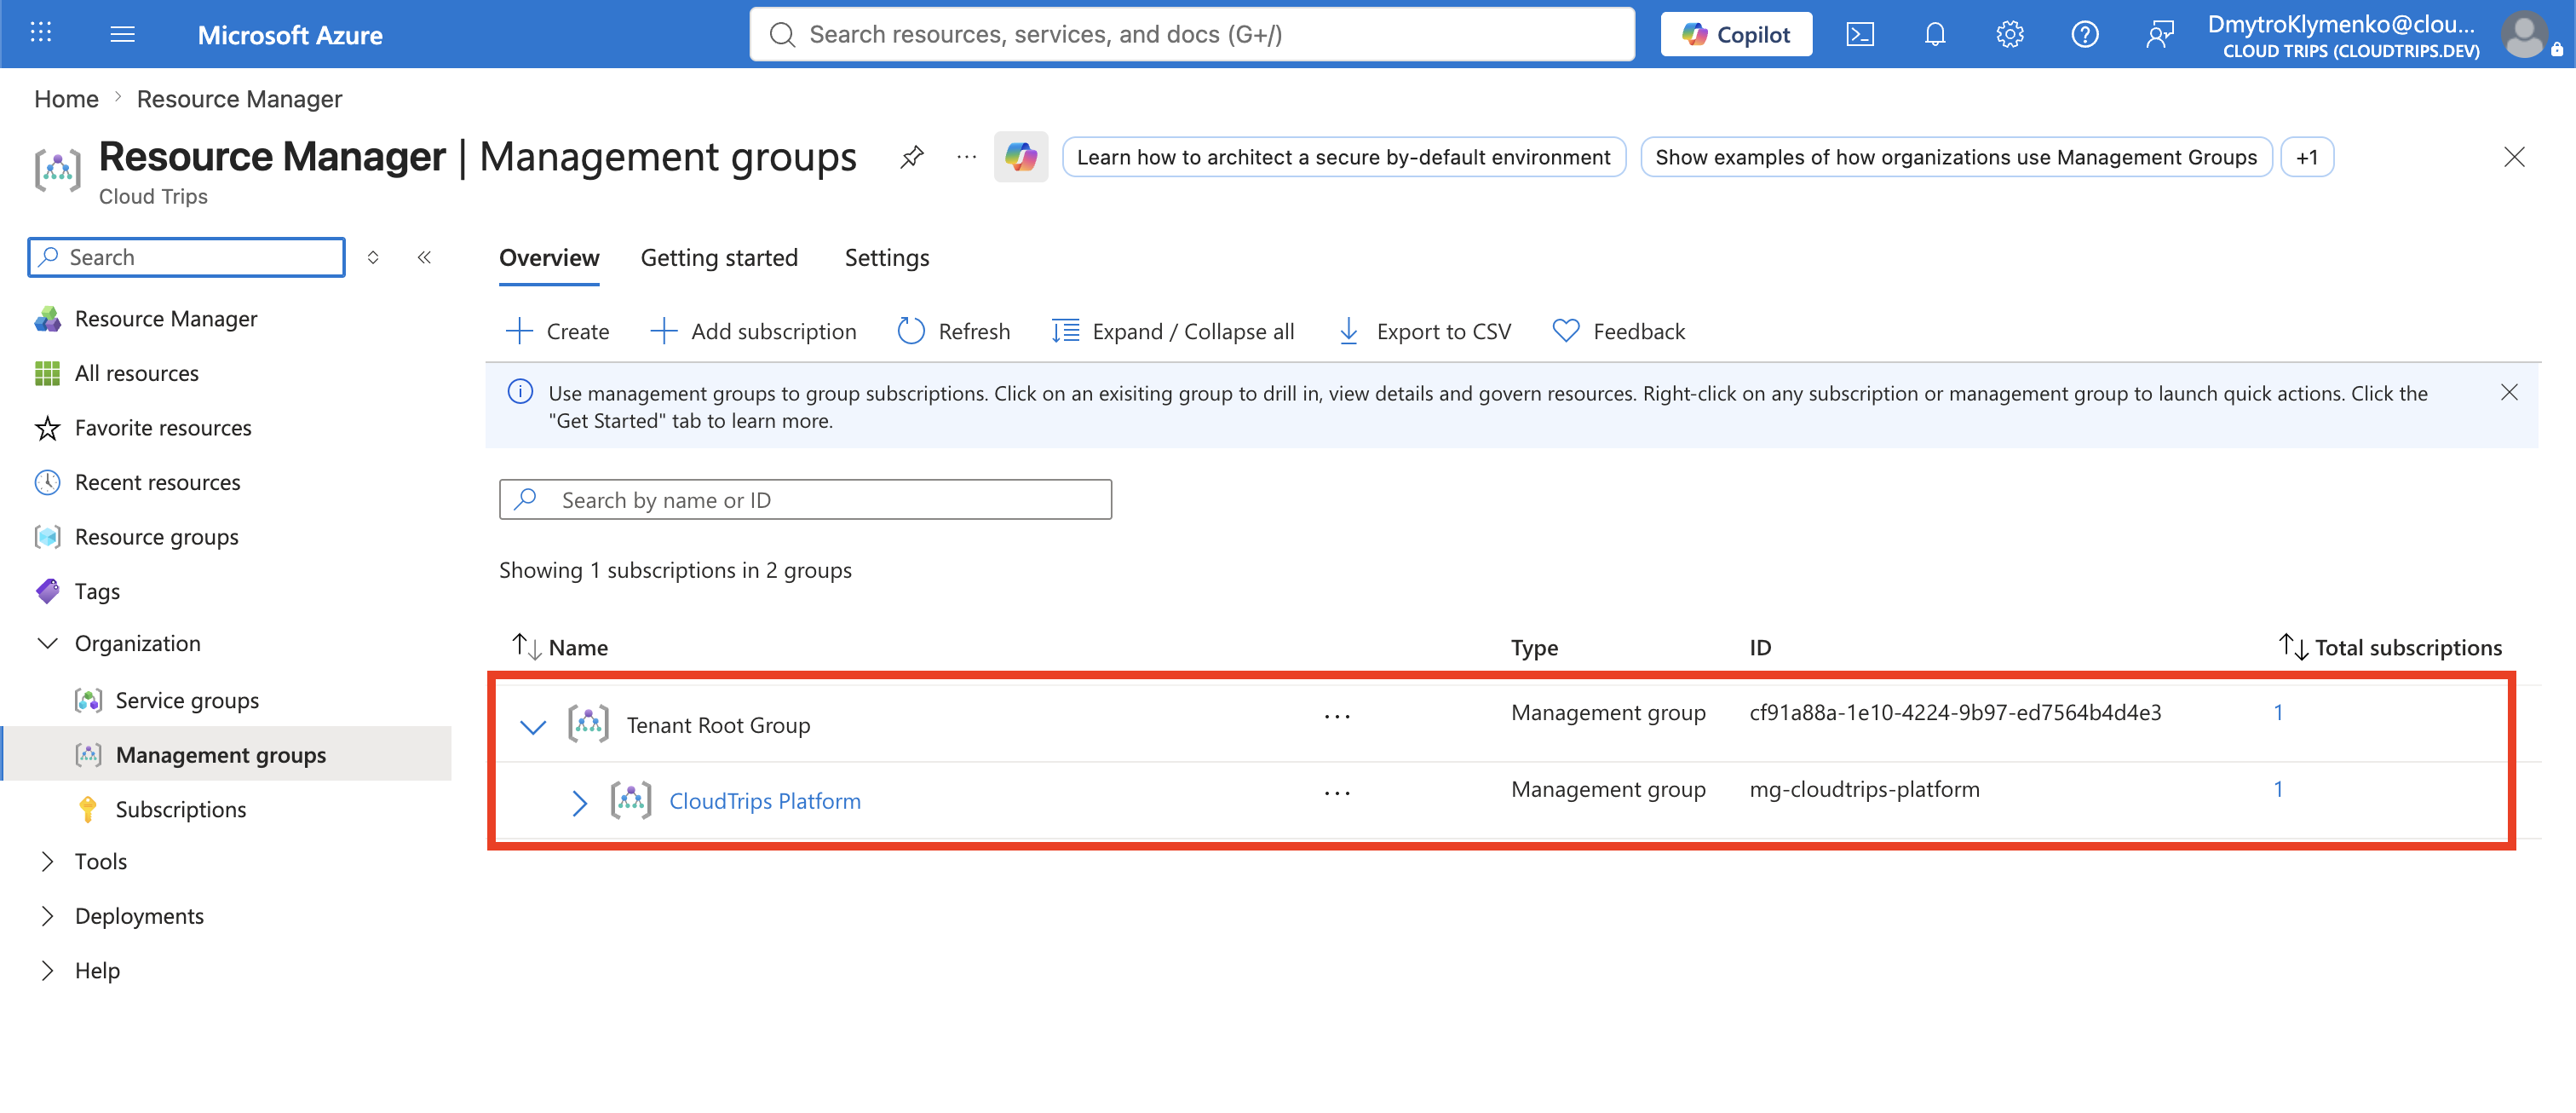Open the Help question mark menu

pos(2084,35)
